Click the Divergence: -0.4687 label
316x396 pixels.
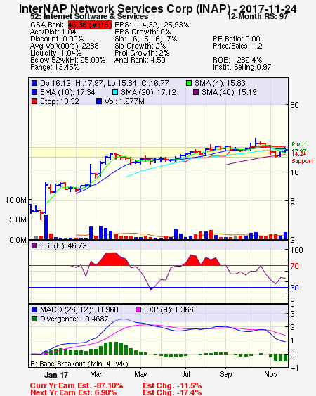pyautogui.click(x=74, y=319)
